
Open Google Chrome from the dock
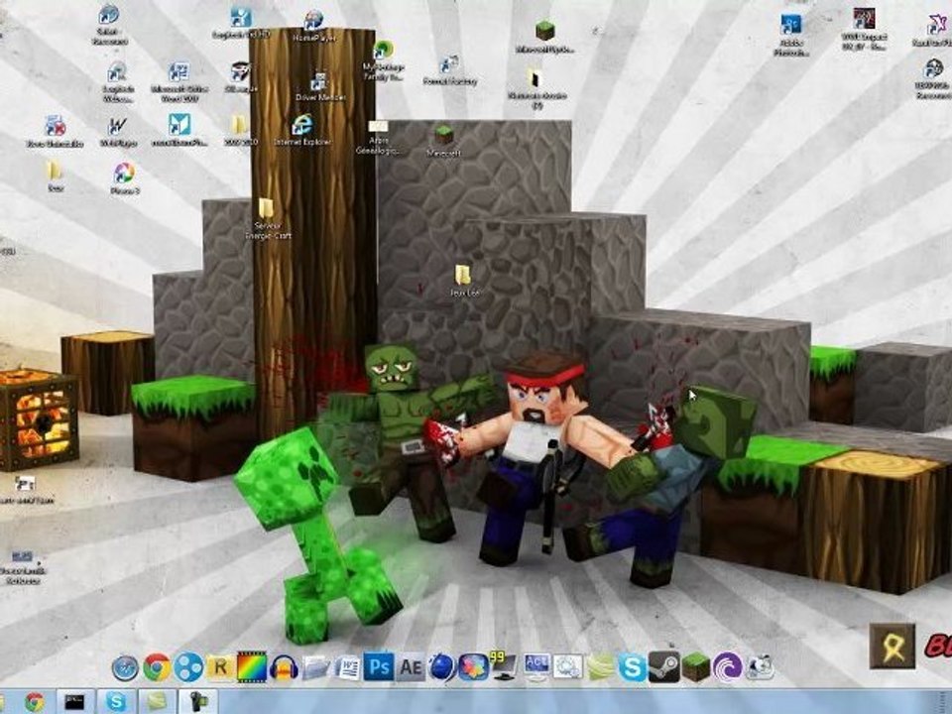point(157,667)
